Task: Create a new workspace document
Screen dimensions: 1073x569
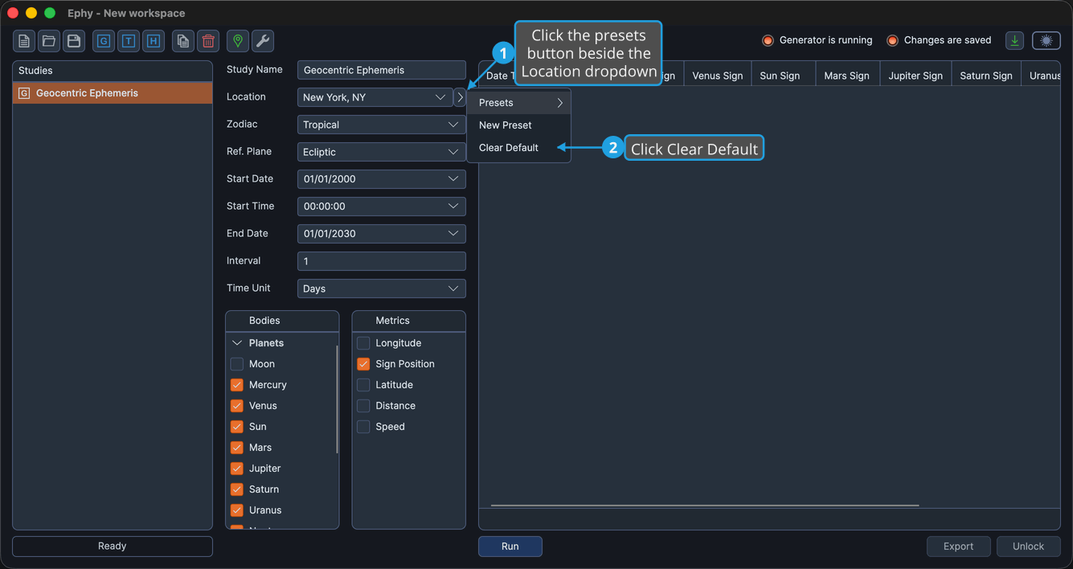Action: point(24,41)
